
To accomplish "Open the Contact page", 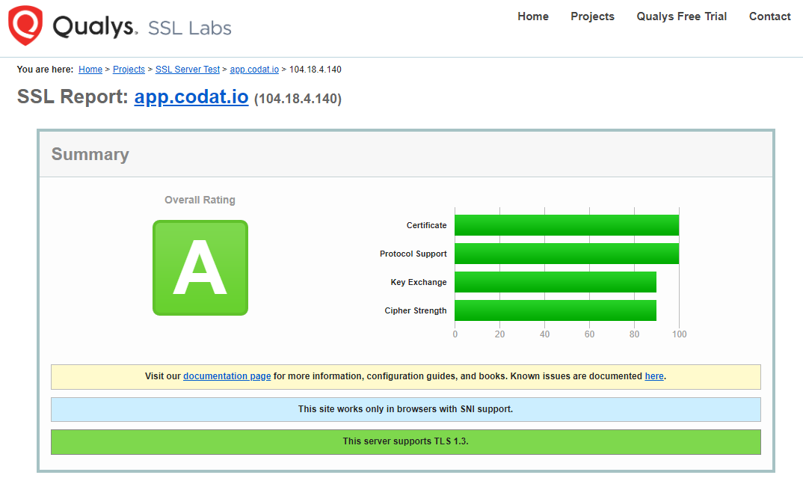I will click(x=769, y=16).
